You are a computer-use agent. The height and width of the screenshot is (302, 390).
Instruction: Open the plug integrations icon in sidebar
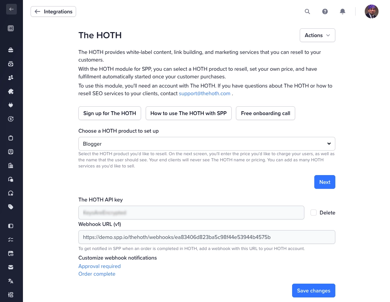[x=11, y=105]
